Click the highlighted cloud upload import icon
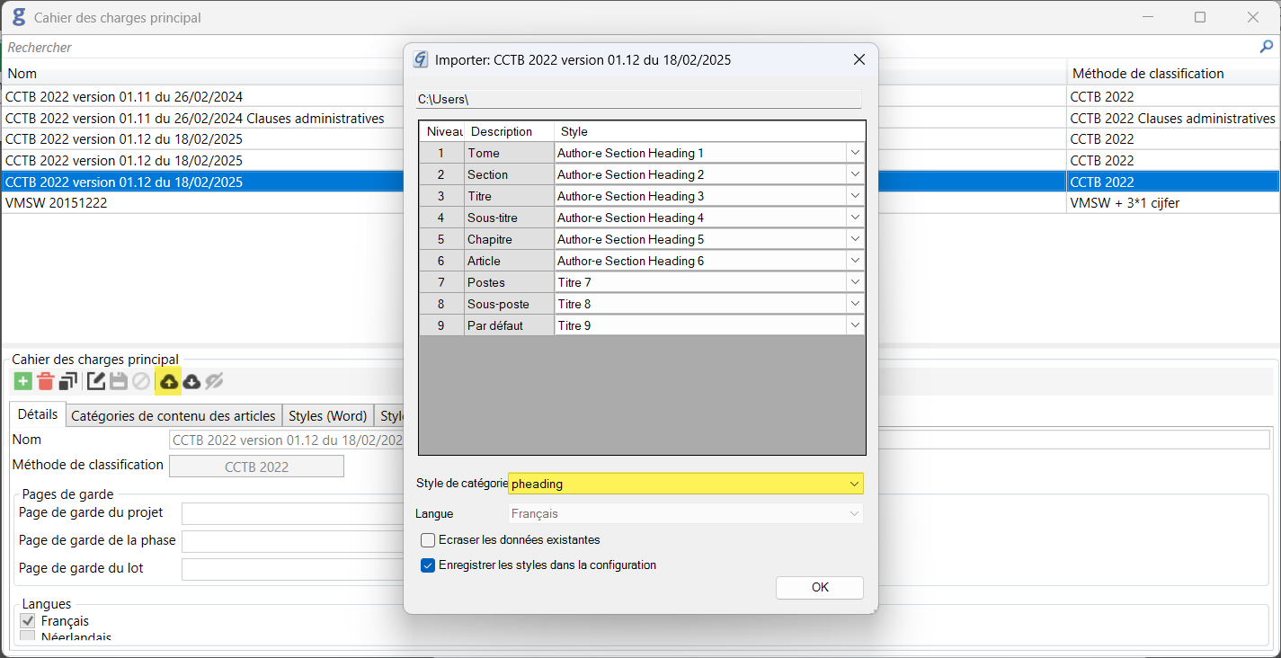Screen dimensions: 1281x658 click(x=168, y=381)
